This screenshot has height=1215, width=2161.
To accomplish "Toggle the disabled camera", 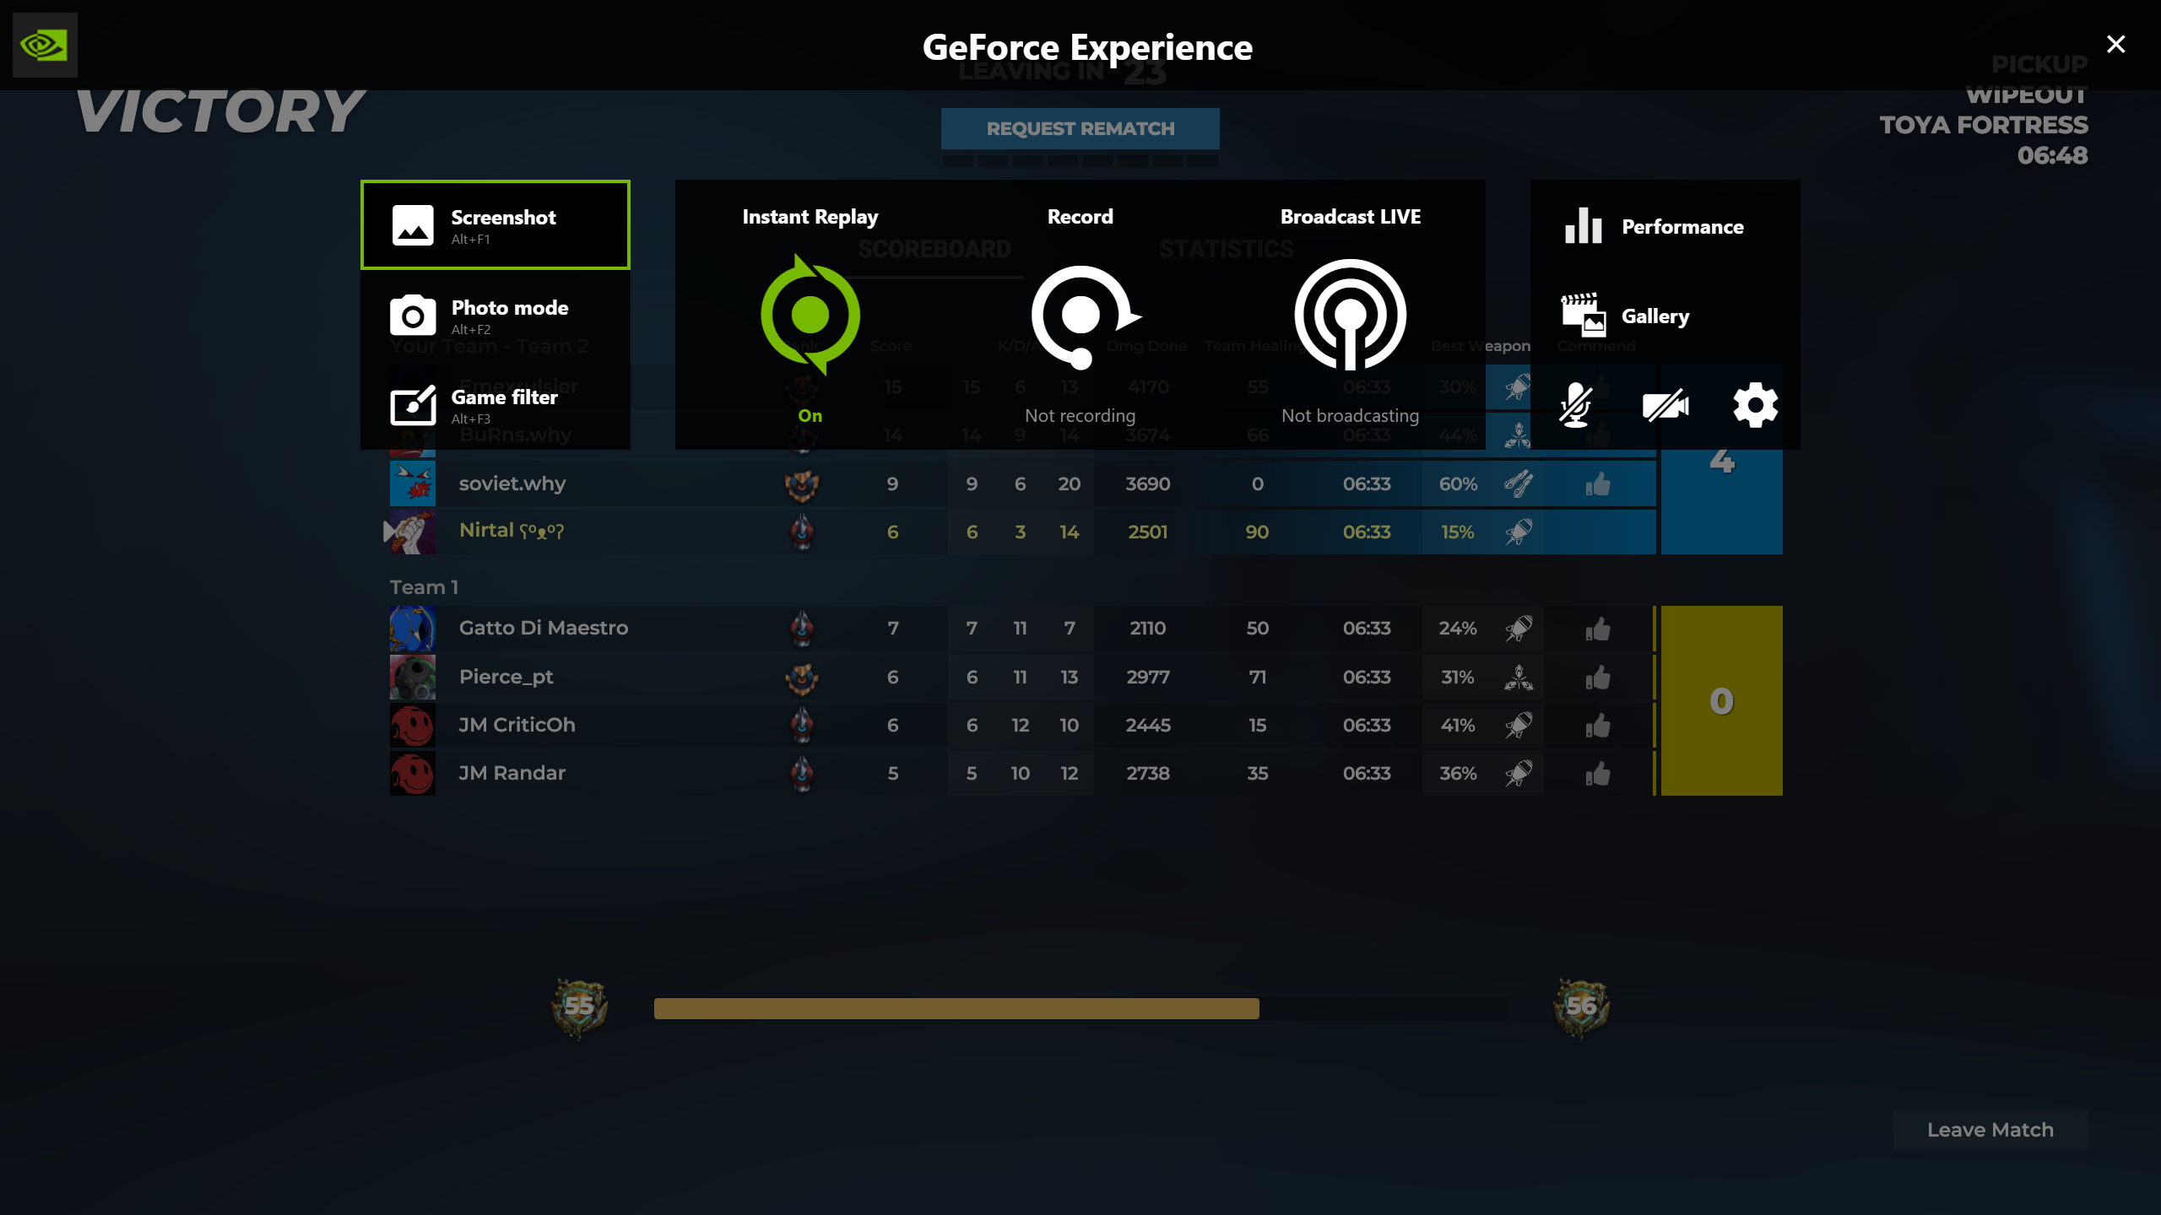I will pos(1665,406).
